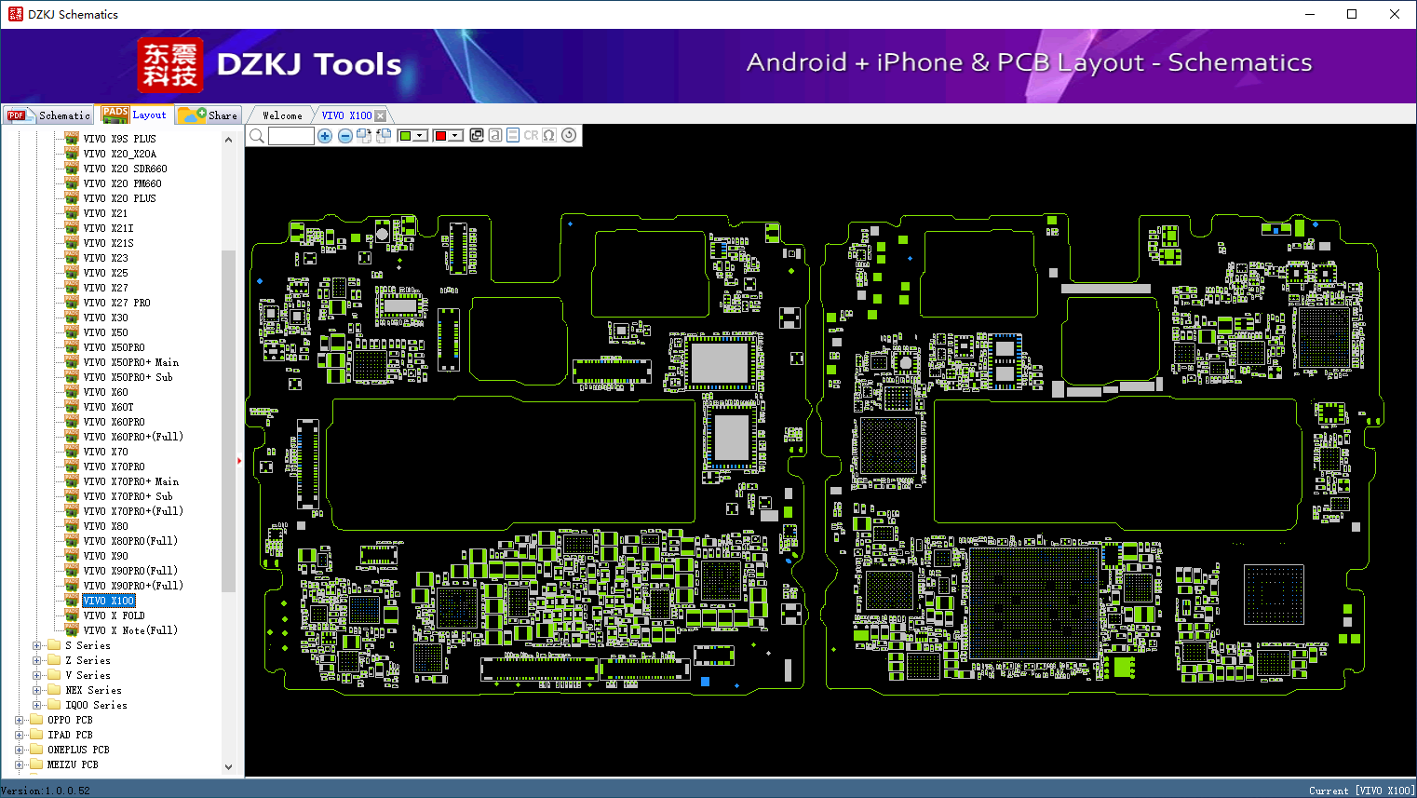1417x798 pixels.
Task: Expand the ONEPLUS PCB folder
Action: pyautogui.click(x=20, y=750)
